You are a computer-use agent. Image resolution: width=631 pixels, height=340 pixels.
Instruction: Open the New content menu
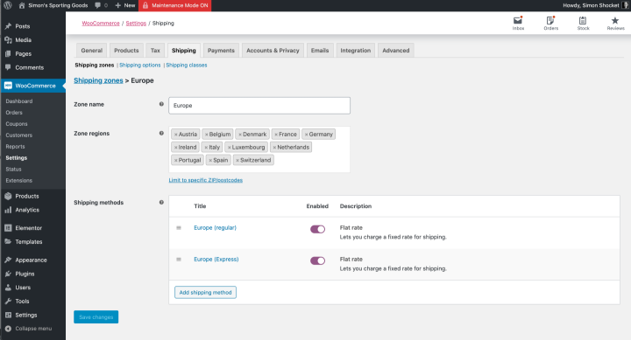pyautogui.click(x=124, y=5)
